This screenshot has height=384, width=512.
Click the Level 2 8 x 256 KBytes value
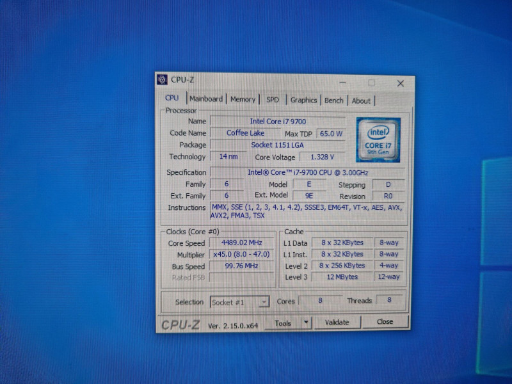342,266
